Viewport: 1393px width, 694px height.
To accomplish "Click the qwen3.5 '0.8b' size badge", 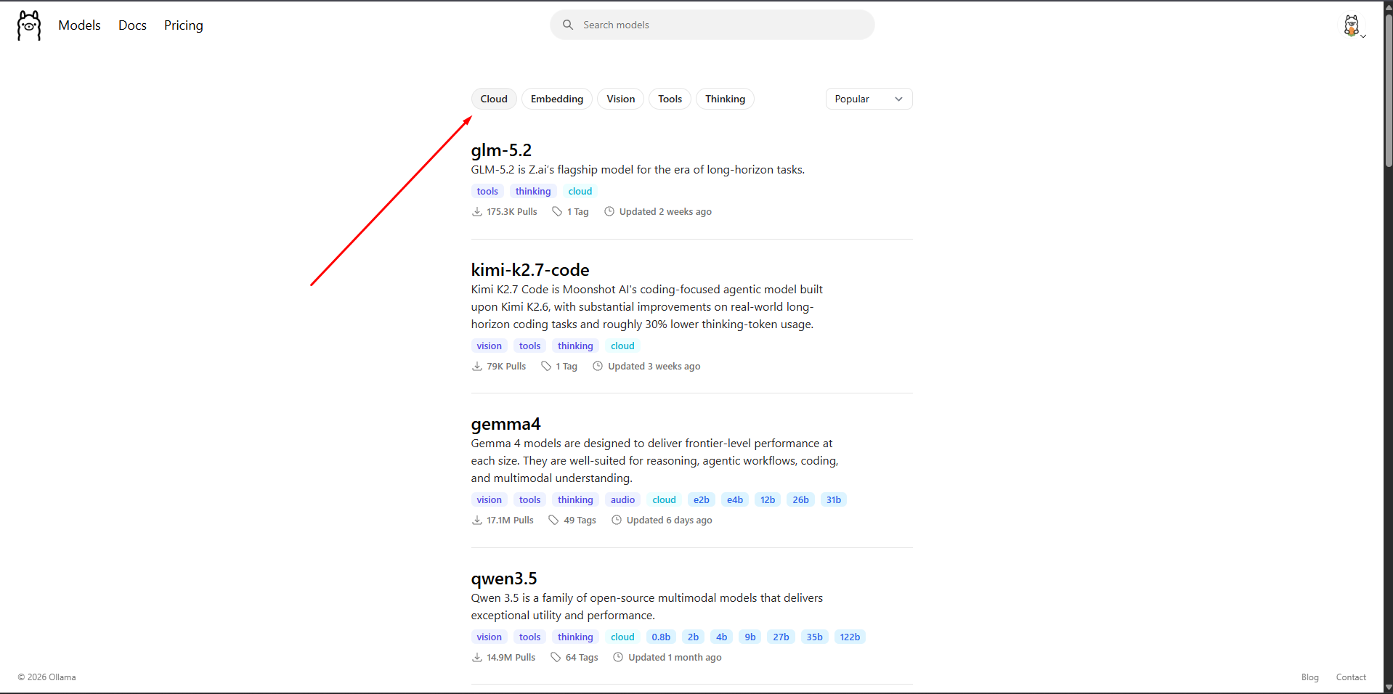I will pos(661,637).
